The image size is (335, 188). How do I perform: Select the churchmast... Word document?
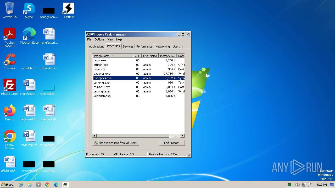tap(29, 87)
